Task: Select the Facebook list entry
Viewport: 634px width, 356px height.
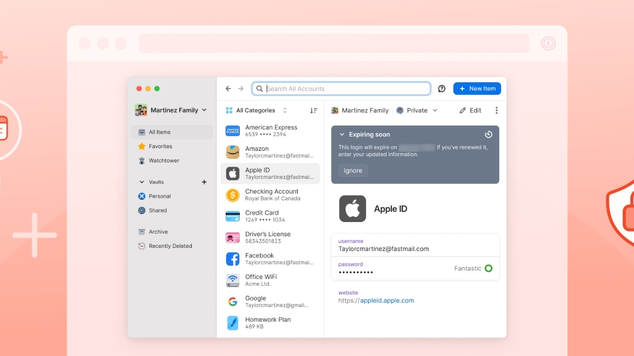Action: click(270, 259)
